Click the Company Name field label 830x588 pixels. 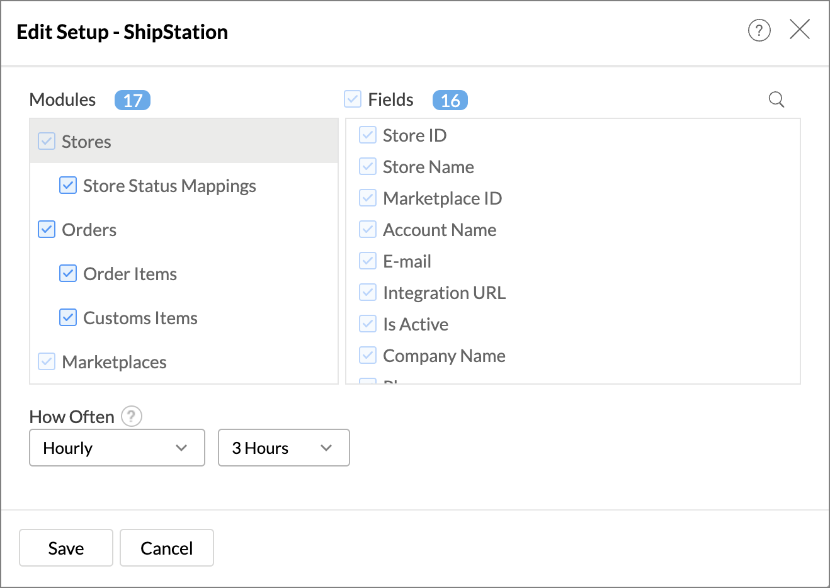(x=444, y=356)
